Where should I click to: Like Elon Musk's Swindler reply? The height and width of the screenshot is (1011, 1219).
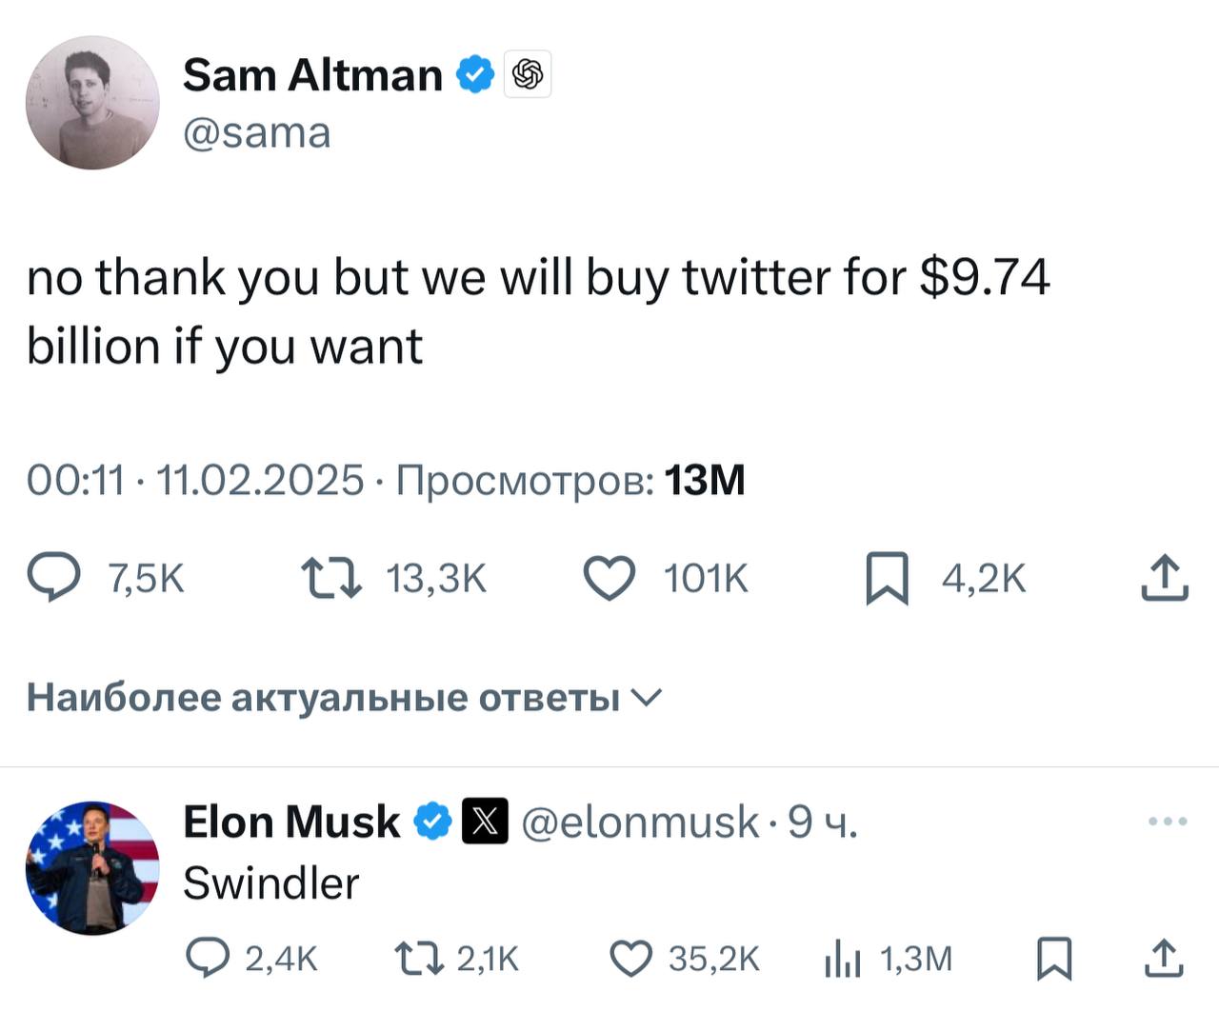pyautogui.click(x=630, y=959)
